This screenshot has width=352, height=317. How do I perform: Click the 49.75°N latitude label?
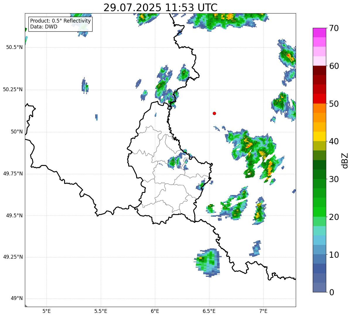[13, 174]
